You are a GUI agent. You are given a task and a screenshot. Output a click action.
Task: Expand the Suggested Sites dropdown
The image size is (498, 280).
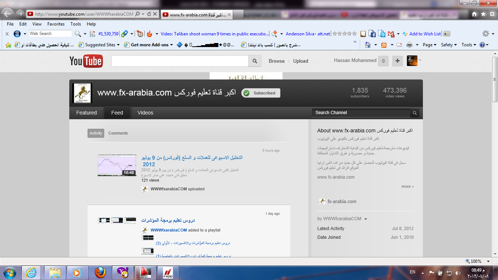pyautogui.click(x=118, y=45)
